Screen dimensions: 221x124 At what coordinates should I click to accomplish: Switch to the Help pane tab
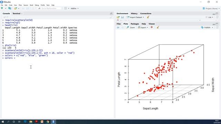click(x=144, y=24)
